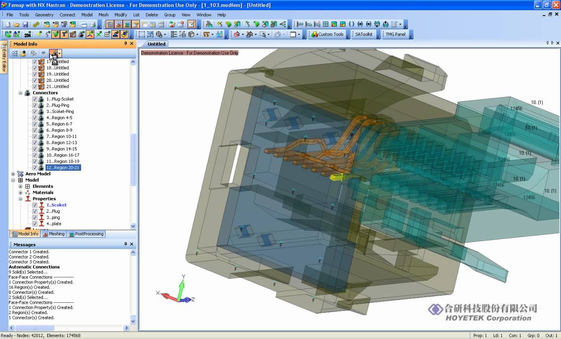Click the XYZ coordinate axes toggle icon
This screenshot has height=339, width=561.
(x=90, y=34)
